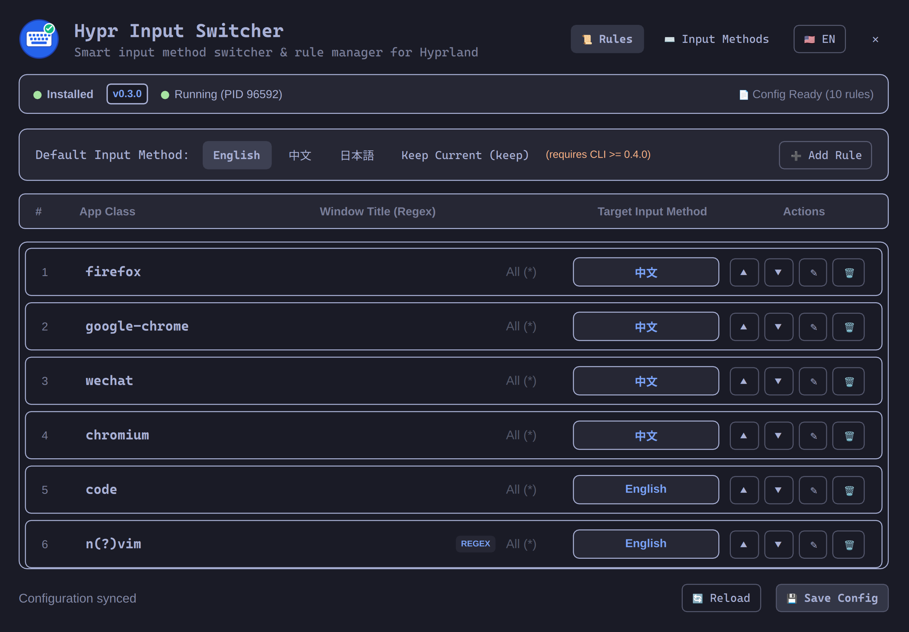Set default input method to English

point(237,155)
